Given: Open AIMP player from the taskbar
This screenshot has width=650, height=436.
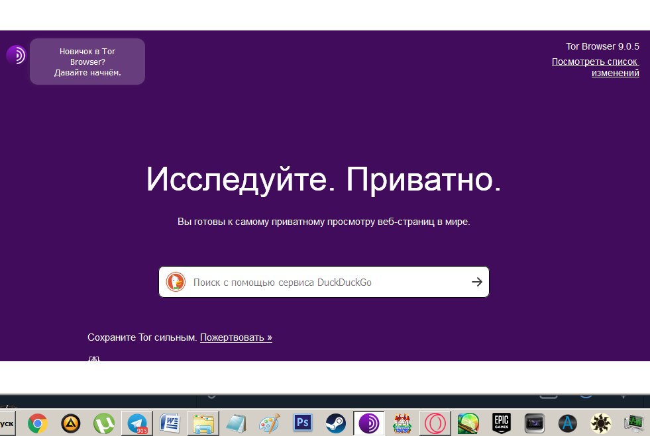Looking at the screenshot, I should click(x=70, y=423).
